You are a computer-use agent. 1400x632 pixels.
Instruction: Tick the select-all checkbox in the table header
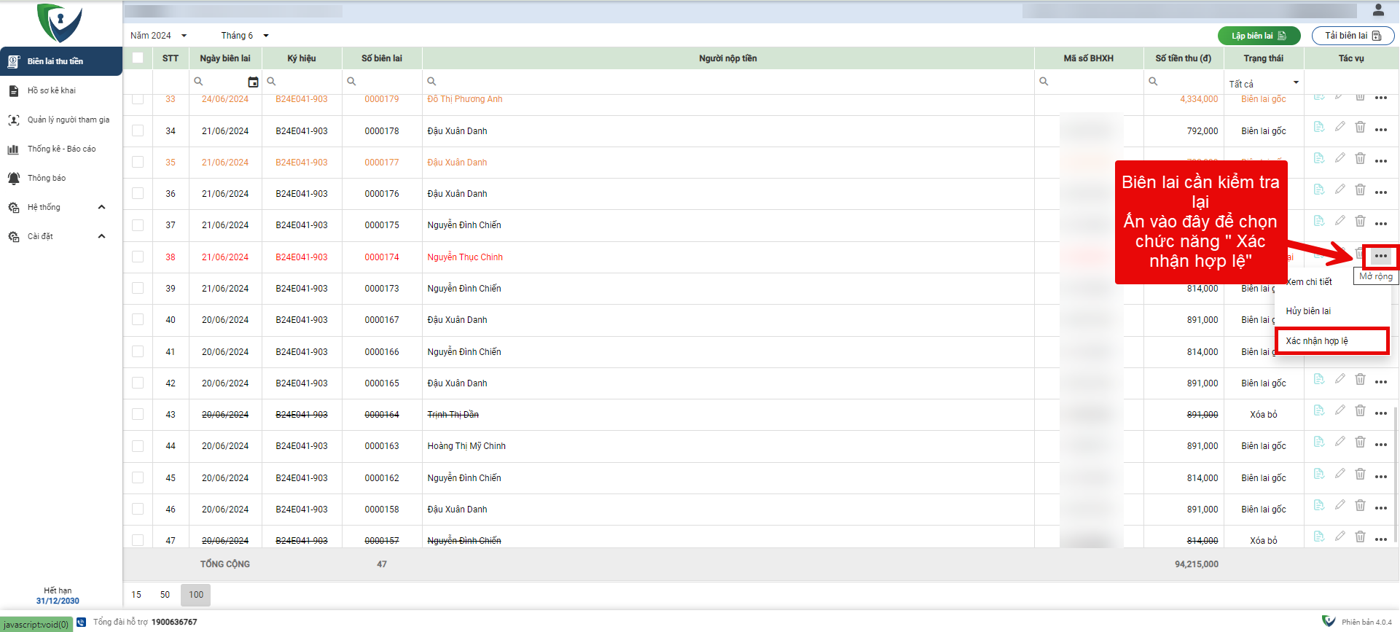pos(138,58)
